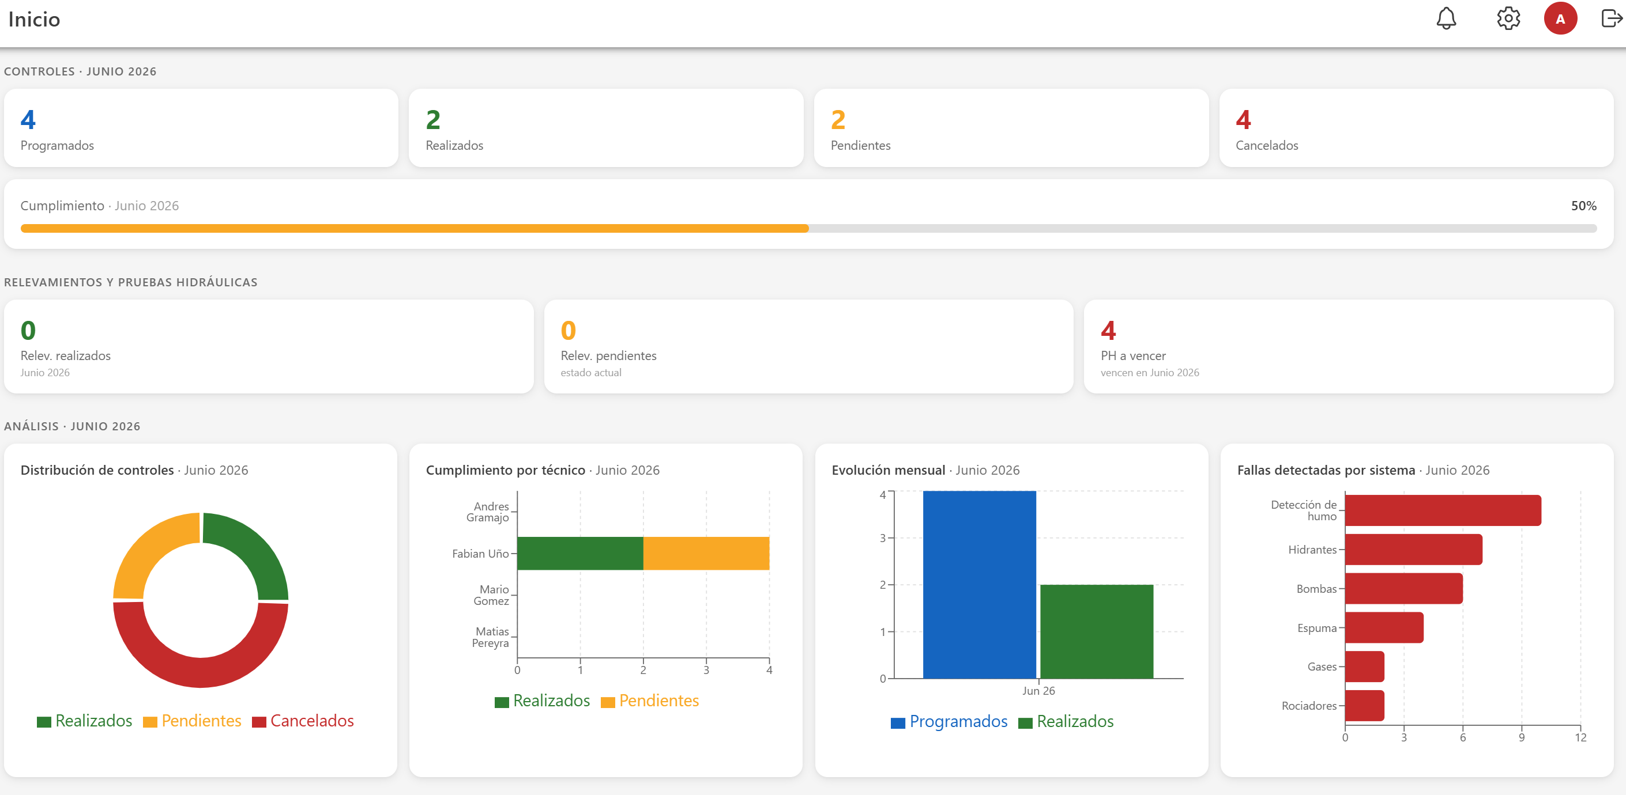Open the Programados card
1626x795 pixels.
[x=201, y=128]
